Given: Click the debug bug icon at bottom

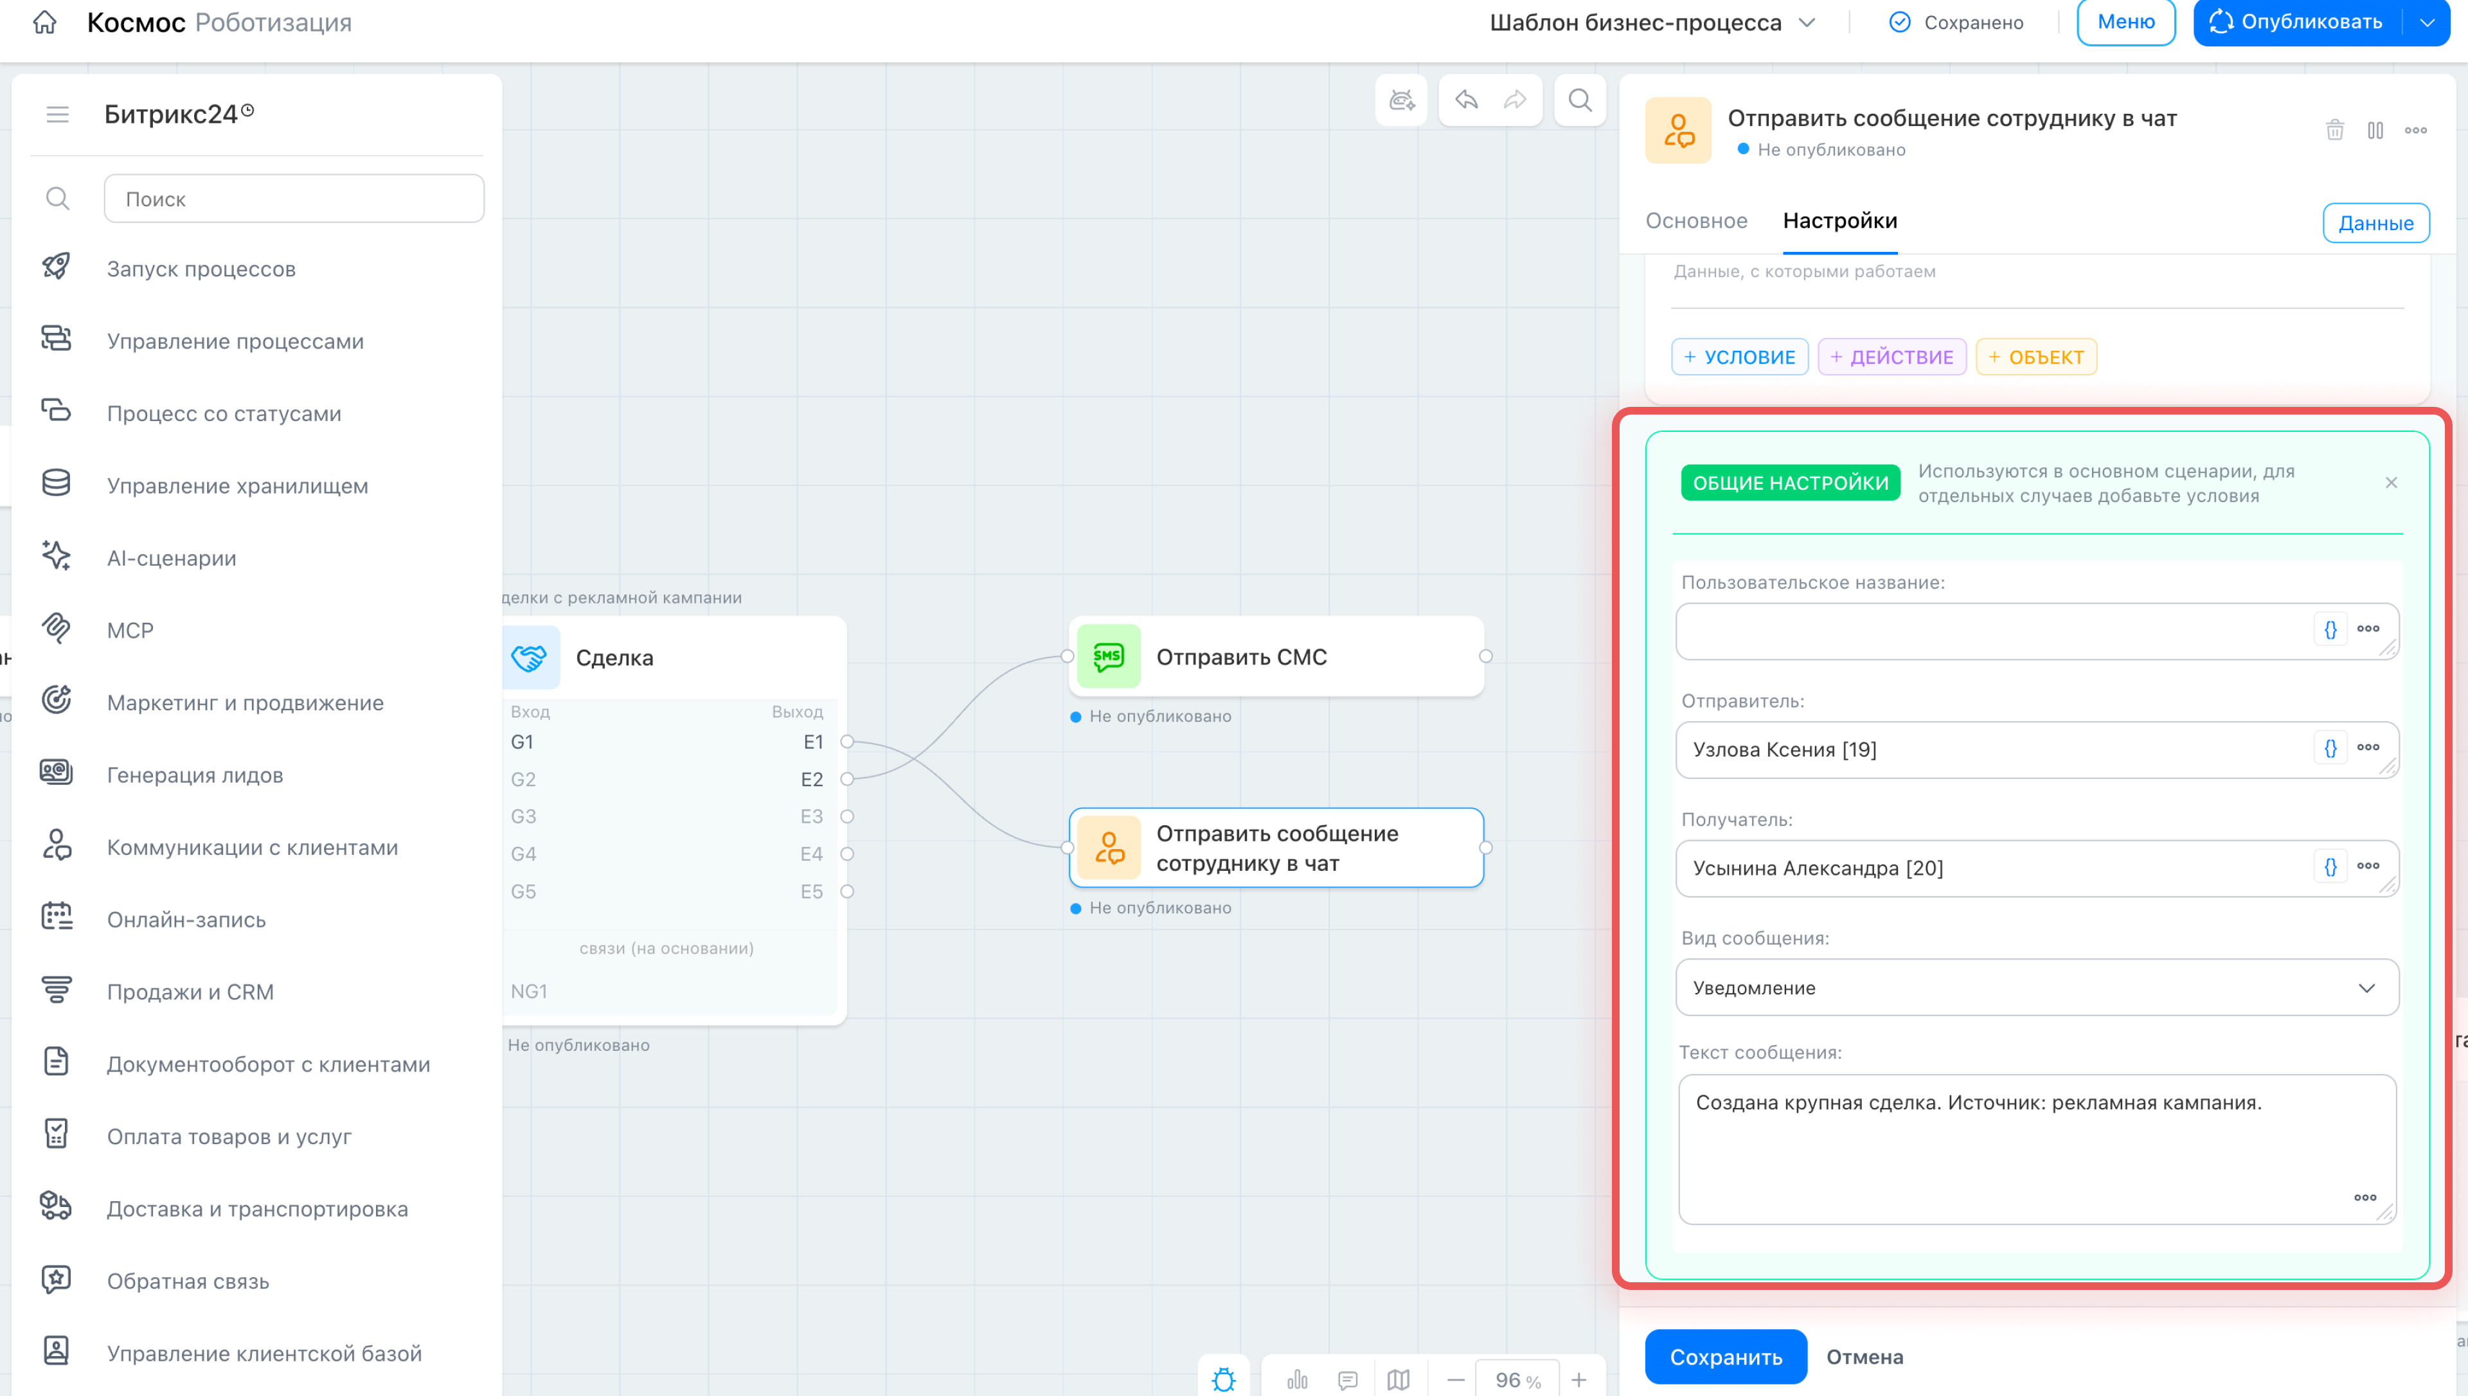Looking at the screenshot, I should point(1224,1380).
